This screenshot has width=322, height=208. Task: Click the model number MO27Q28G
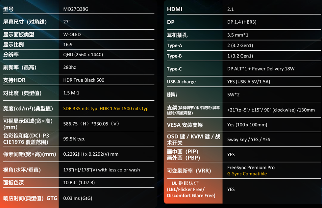coord(76,9)
